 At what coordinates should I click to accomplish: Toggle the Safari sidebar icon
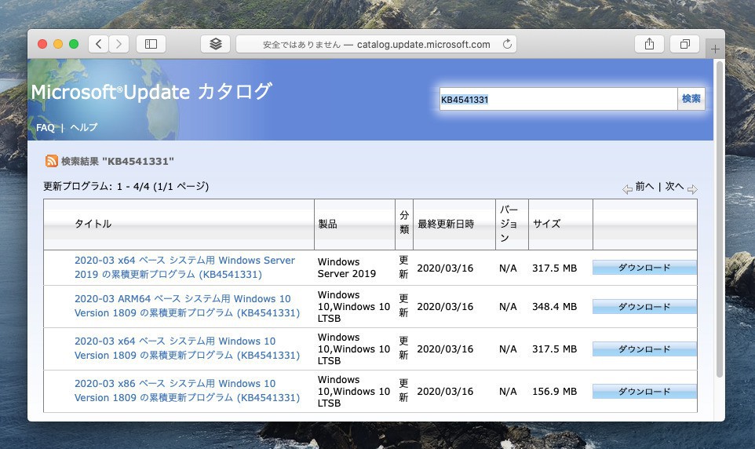[x=151, y=44]
